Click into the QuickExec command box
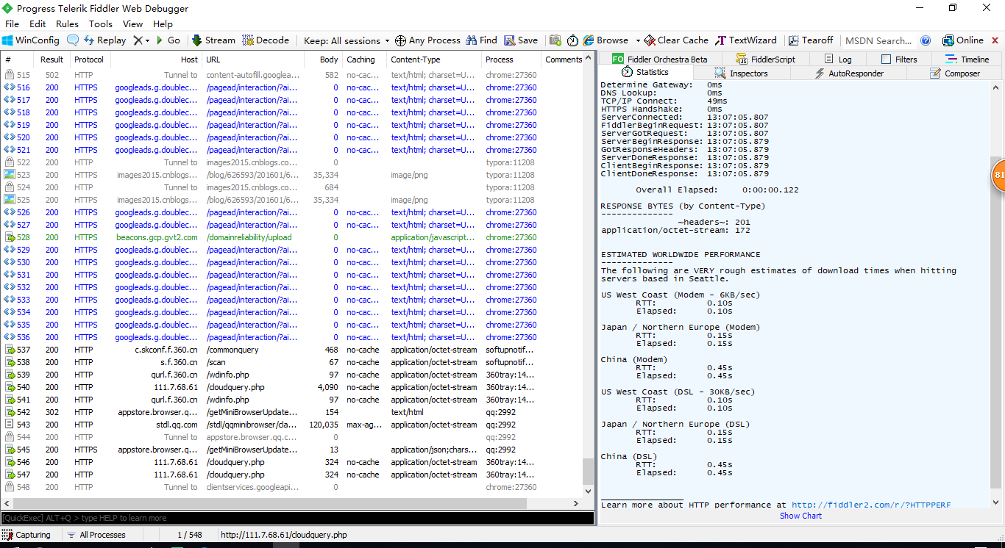Image resolution: width=1005 pixels, height=548 pixels. (x=297, y=518)
